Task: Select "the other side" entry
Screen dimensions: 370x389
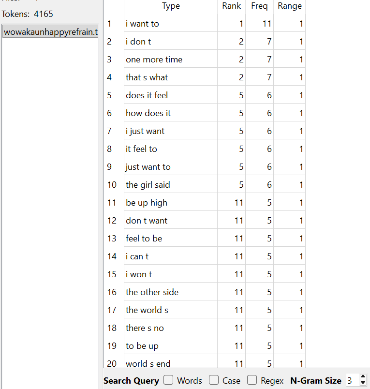Action: point(152,292)
